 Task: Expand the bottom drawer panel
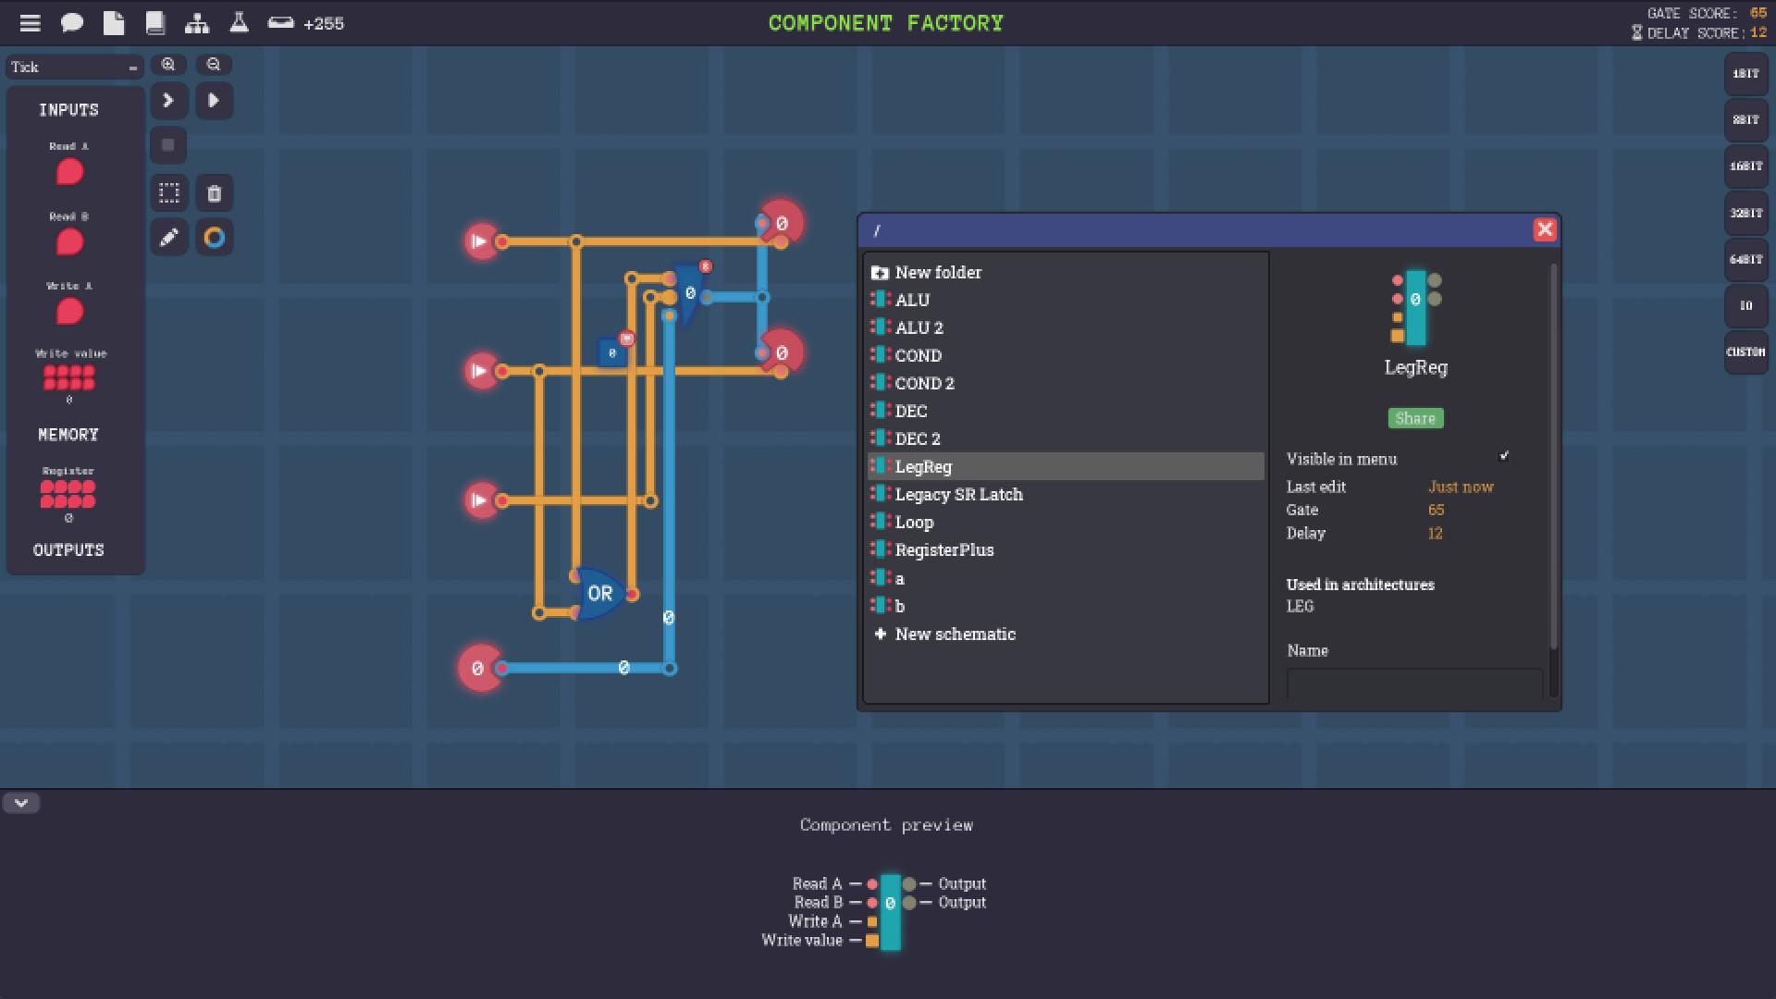[20, 803]
